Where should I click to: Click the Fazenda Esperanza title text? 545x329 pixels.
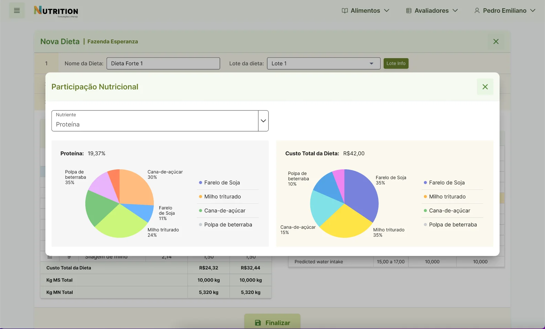pyautogui.click(x=113, y=42)
